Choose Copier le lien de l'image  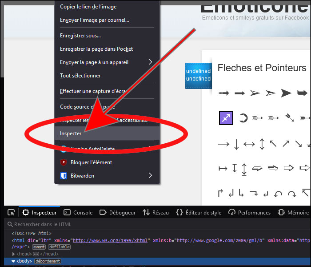(107, 7)
